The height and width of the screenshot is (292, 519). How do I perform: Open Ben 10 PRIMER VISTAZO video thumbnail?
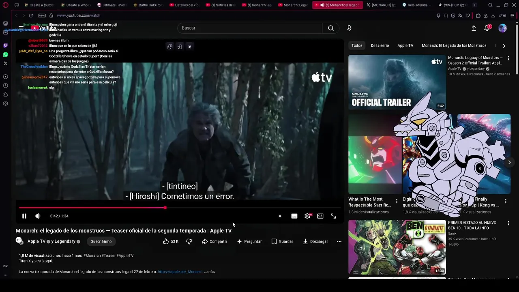click(x=397, y=247)
